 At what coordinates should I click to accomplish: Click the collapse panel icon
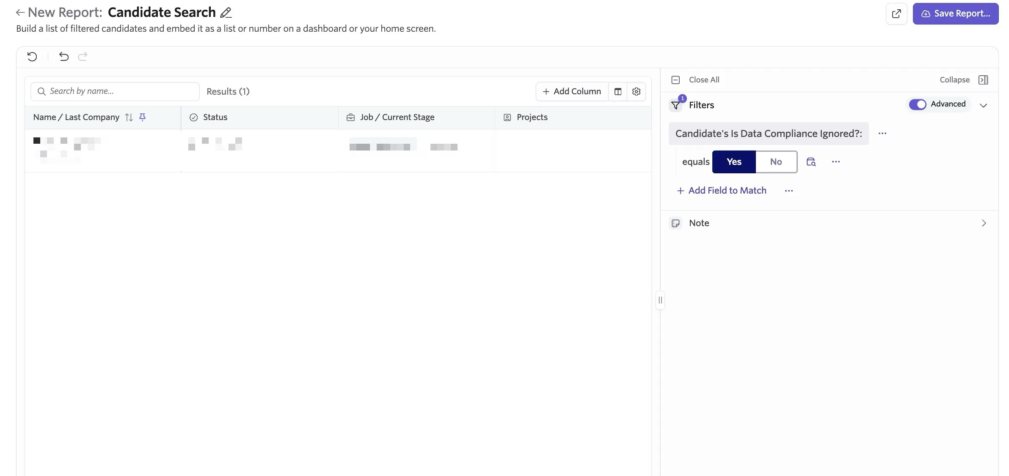[983, 80]
